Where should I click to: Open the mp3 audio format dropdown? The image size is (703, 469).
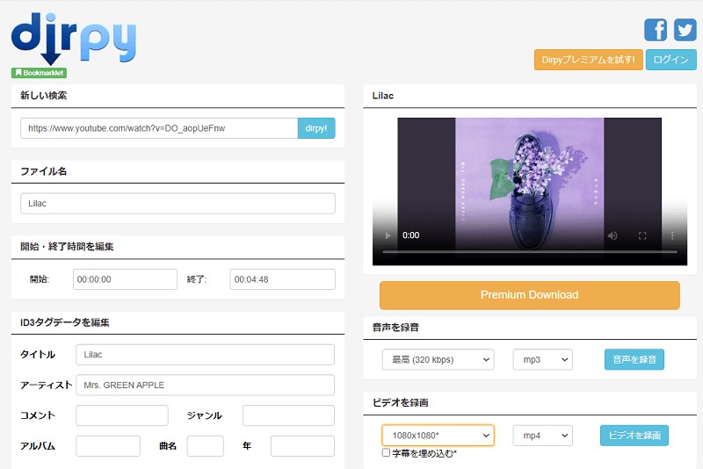coord(543,360)
